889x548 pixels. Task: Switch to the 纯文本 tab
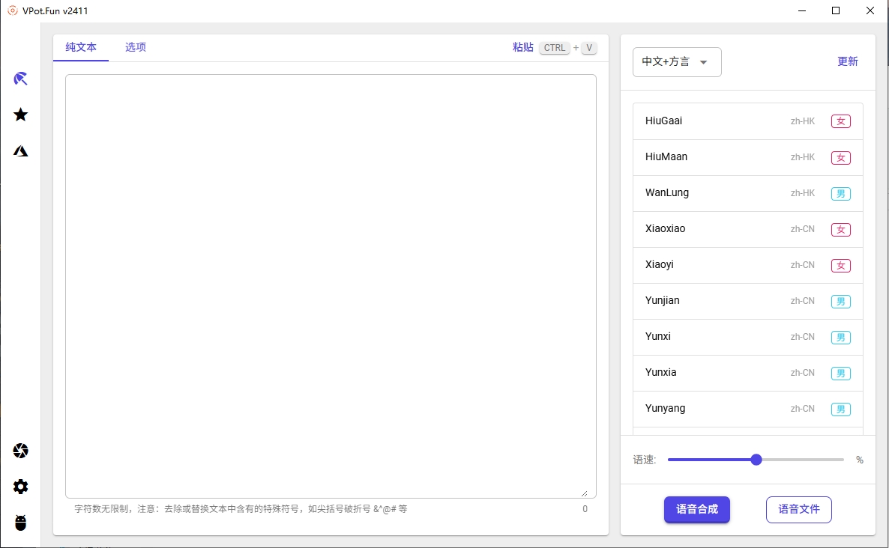point(80,46)
